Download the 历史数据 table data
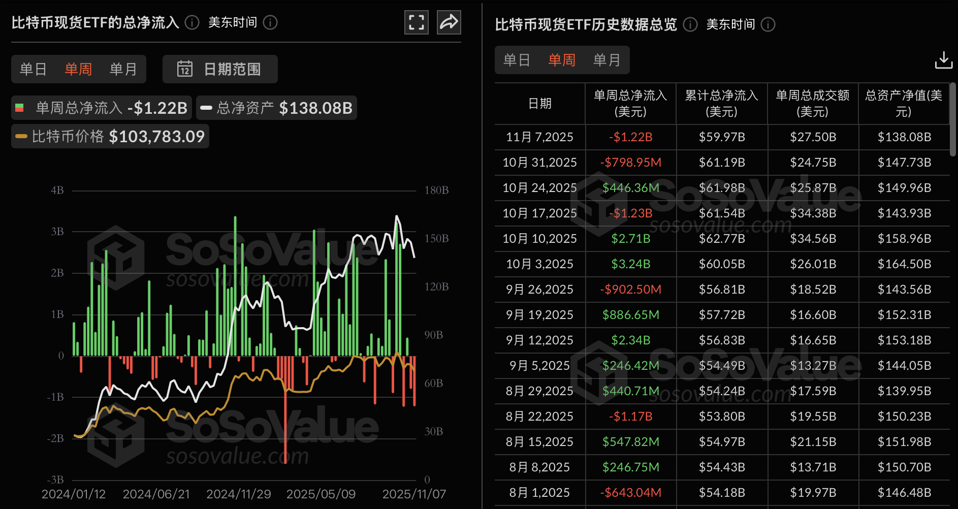Image resolution: width=958 pixels, height=509 pixels. point(943,59)
